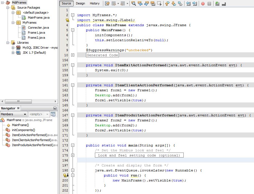Click scroll right arrow in Projects panel
Image resolution: width=254 pixels, height=194 pixels.
pos(55,101)
